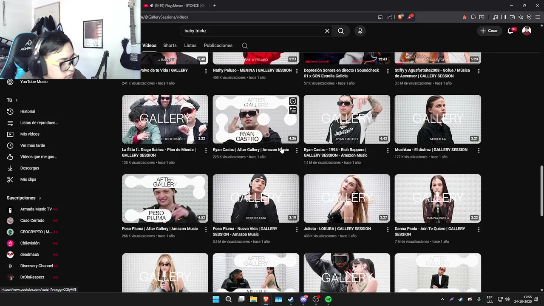The width and height of the screenshot is (544, 306).
Task: Open the Brave Wallet icon
Action: [512, 17]
